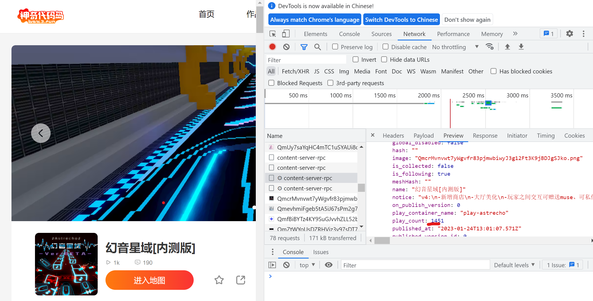Open the Memory tab
This screenshot has height=301, width=593.
tap(492, 34)
